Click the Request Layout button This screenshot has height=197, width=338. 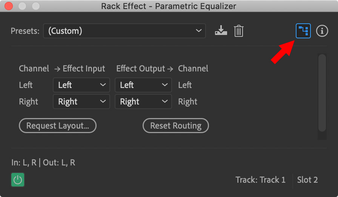click(58, 126)
